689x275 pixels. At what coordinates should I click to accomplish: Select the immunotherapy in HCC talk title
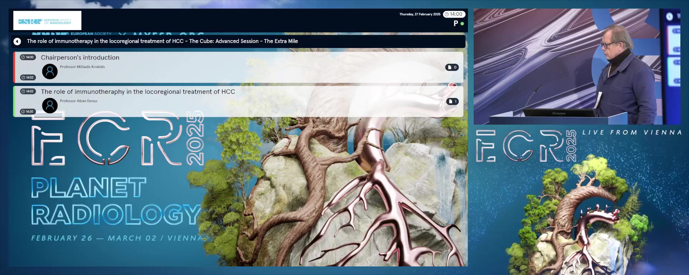[x=138, y=92]
